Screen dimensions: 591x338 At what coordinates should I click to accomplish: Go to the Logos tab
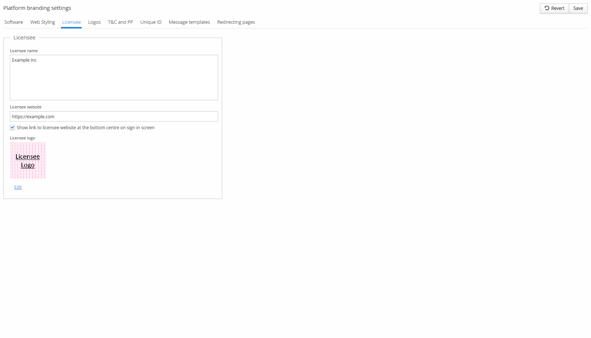point(94,22)
